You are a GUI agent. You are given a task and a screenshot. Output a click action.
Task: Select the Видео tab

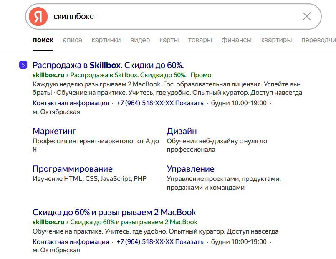click(140, 40)
